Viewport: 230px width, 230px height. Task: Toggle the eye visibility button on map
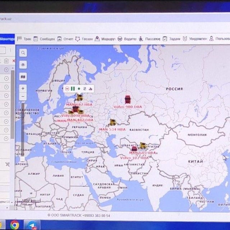[23, 65]
